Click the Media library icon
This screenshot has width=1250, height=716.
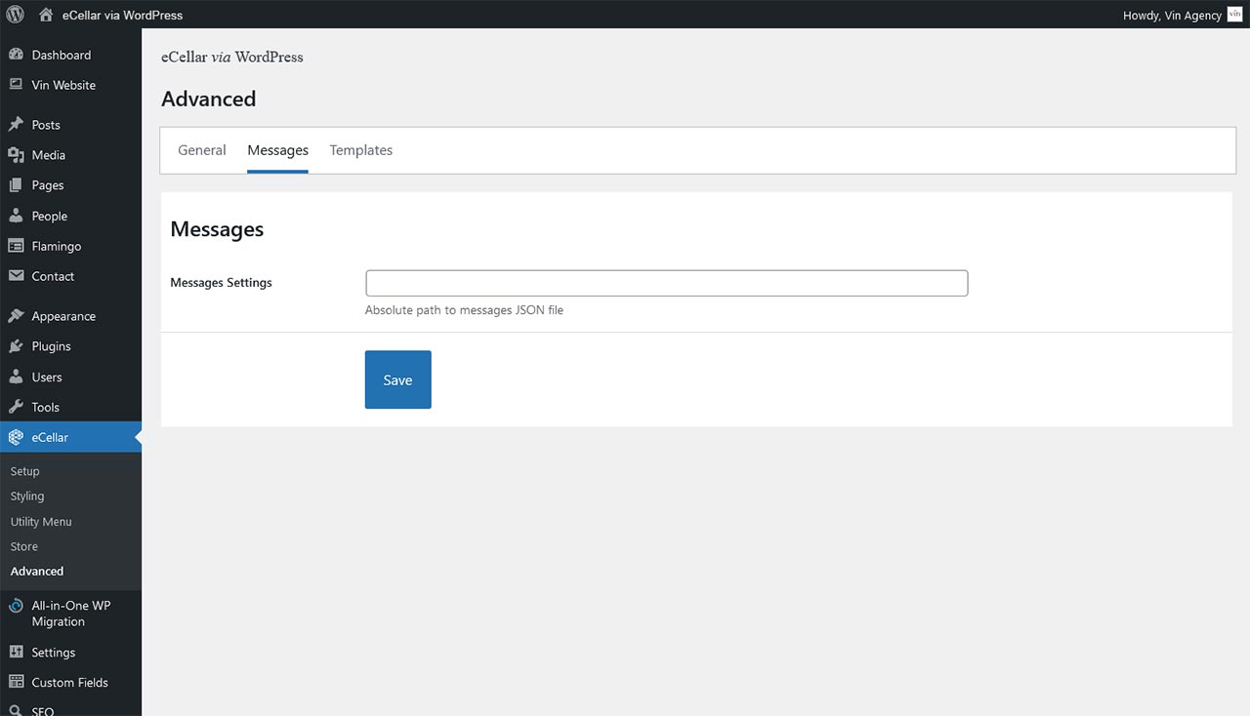[x=16, y=155]
